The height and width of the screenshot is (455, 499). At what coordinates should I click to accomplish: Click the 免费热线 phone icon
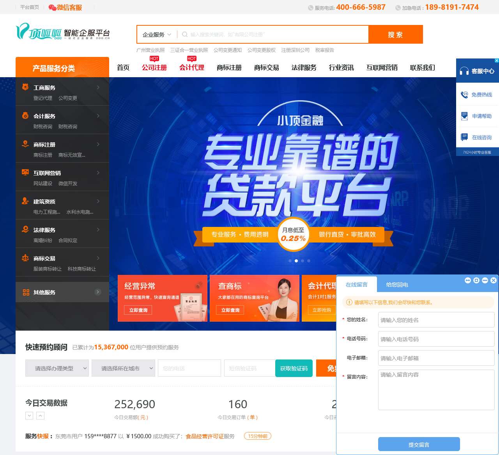click(x=464, y=94)
